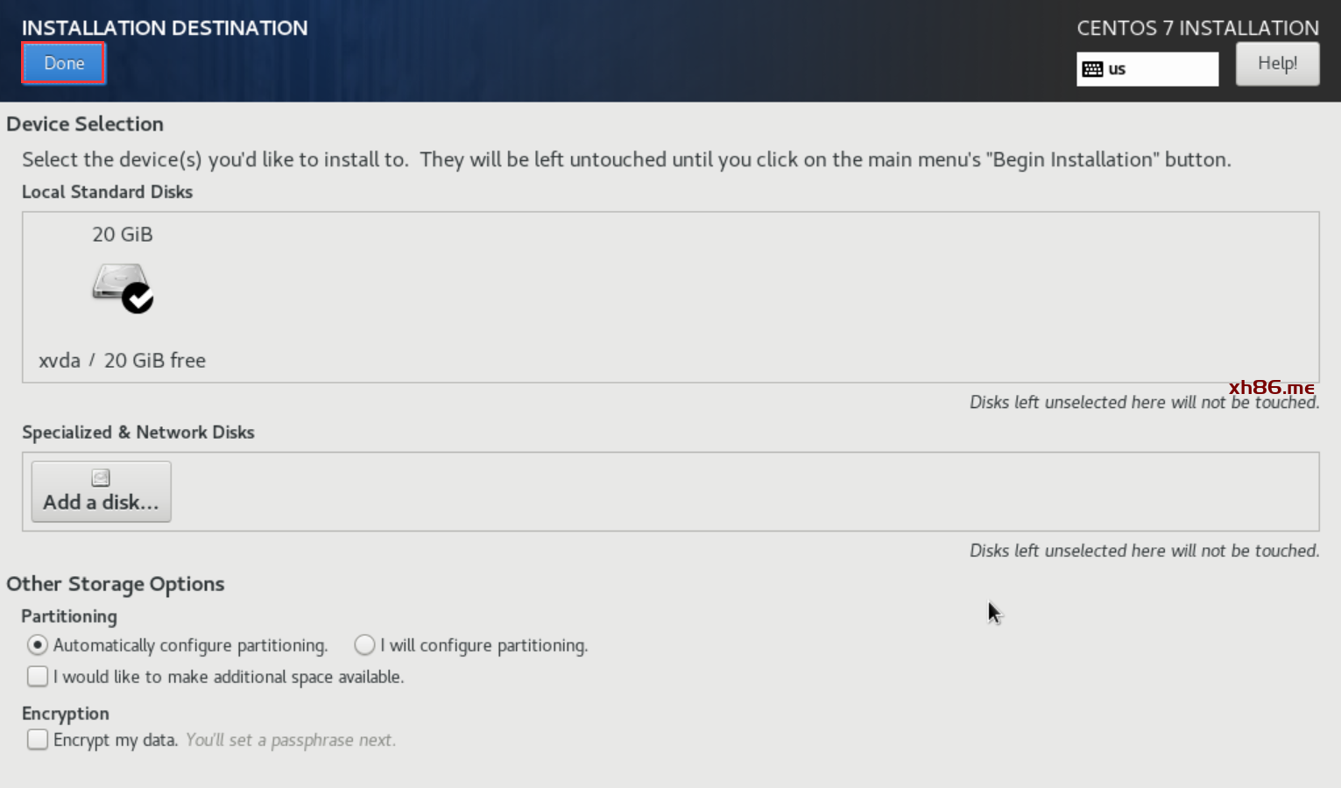
Task: Click the checkmark badge on the xvda disk
Action: point(138,299)
